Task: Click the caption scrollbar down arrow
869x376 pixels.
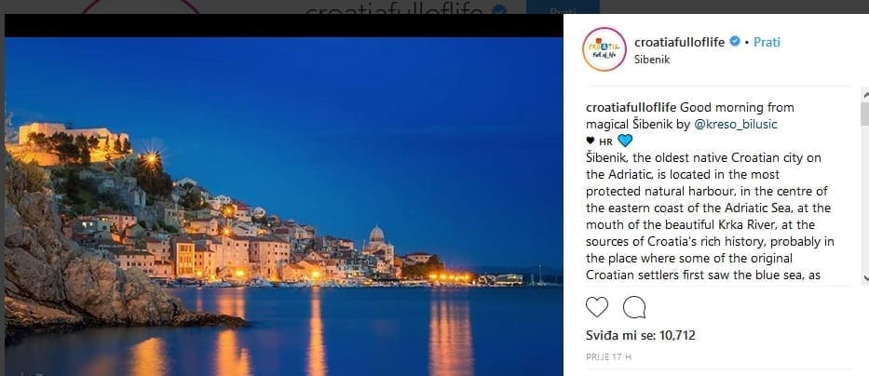Action: tap(864, 278)
